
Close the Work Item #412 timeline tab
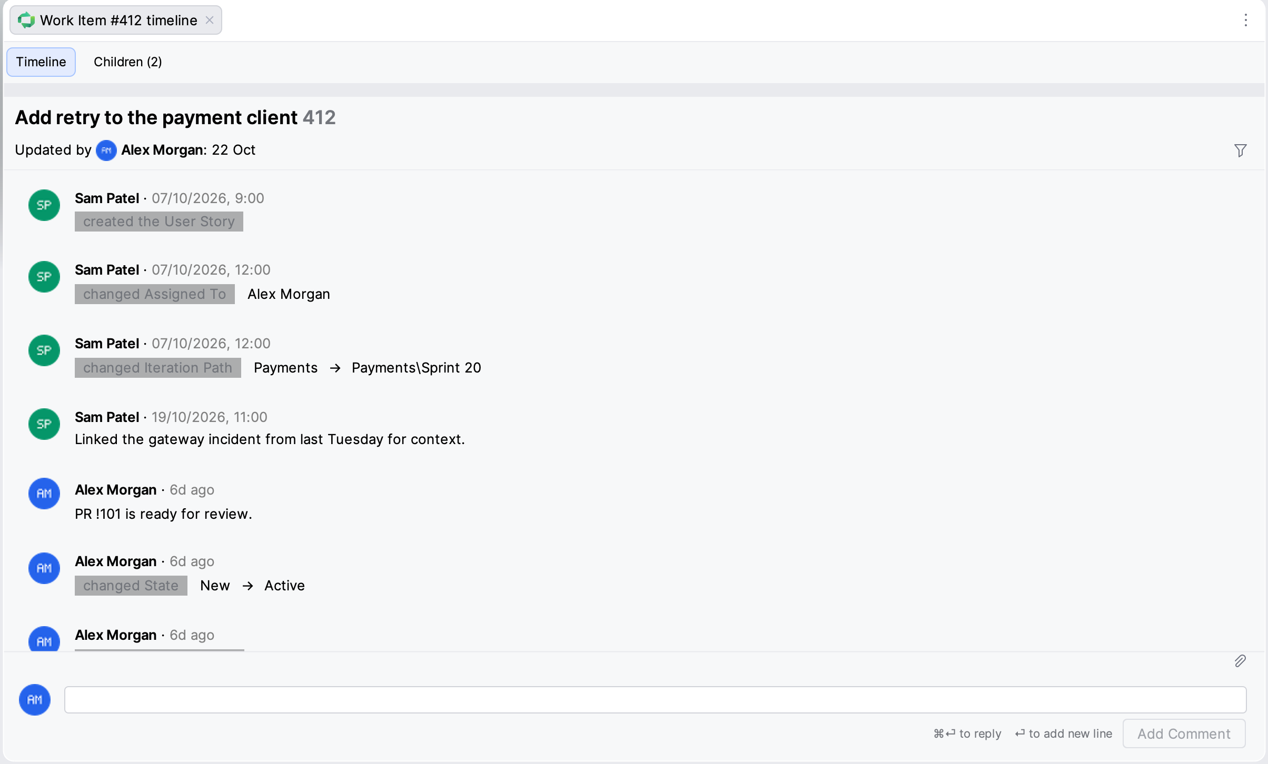pos(210,20)
